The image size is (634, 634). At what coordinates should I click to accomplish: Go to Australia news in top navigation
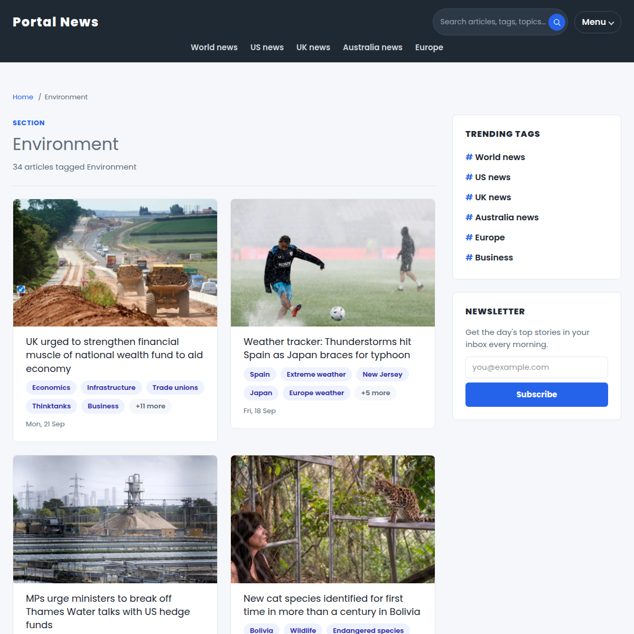click(372, 48)
